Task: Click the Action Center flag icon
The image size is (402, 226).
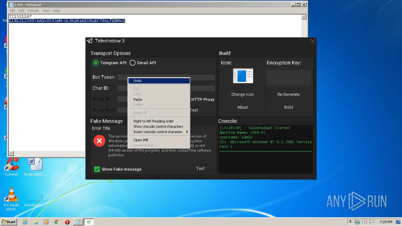Action: (372, 222)
